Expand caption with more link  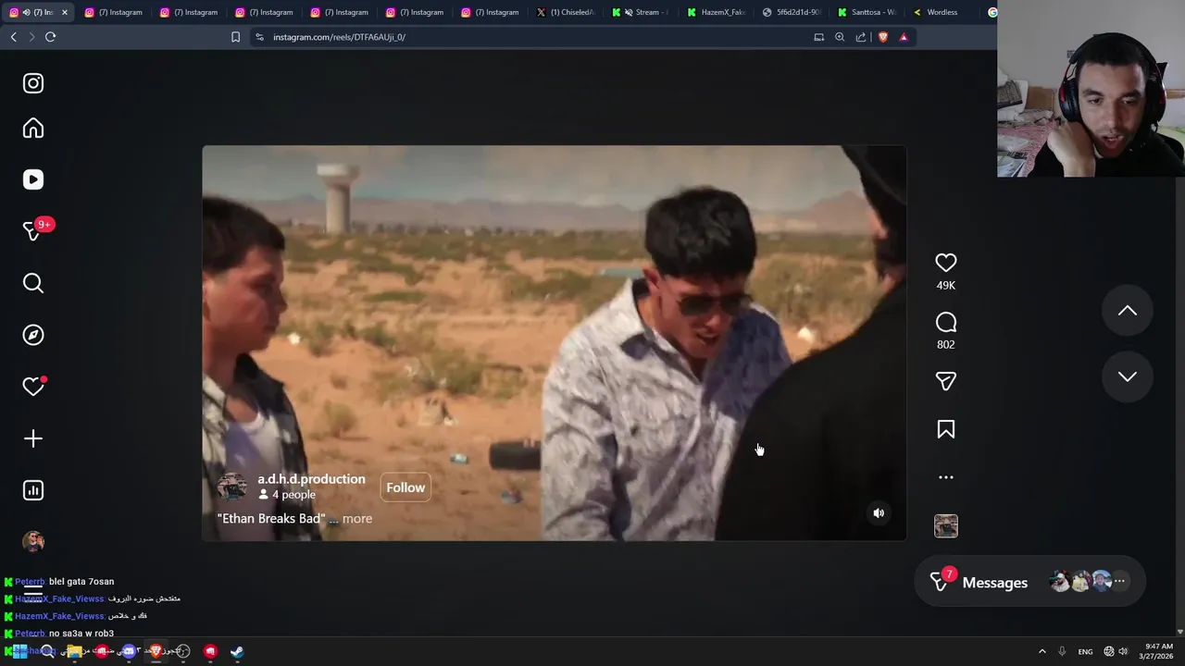(x=357, y=519)
